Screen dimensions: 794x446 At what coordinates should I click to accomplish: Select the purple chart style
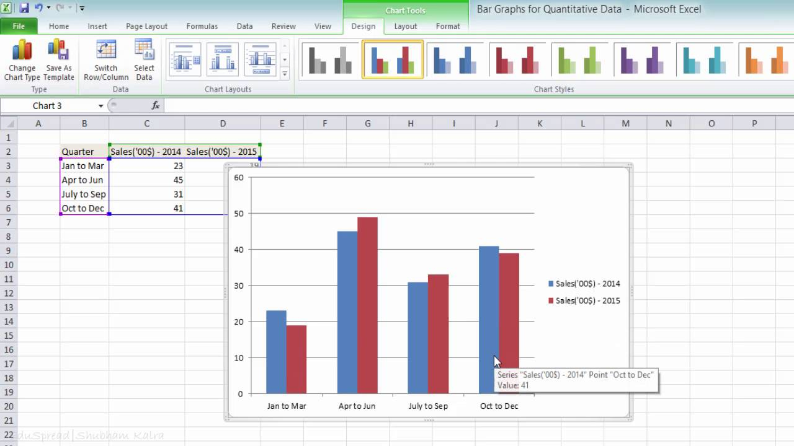(643, 59)
